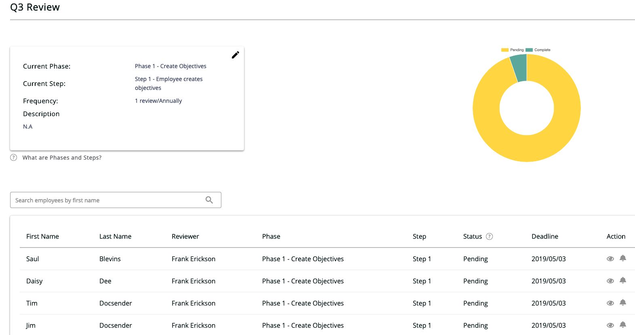Click Frank Erickson reviewer in Daisy's row
Screen dimensions: 635x335
coord(193,281)
